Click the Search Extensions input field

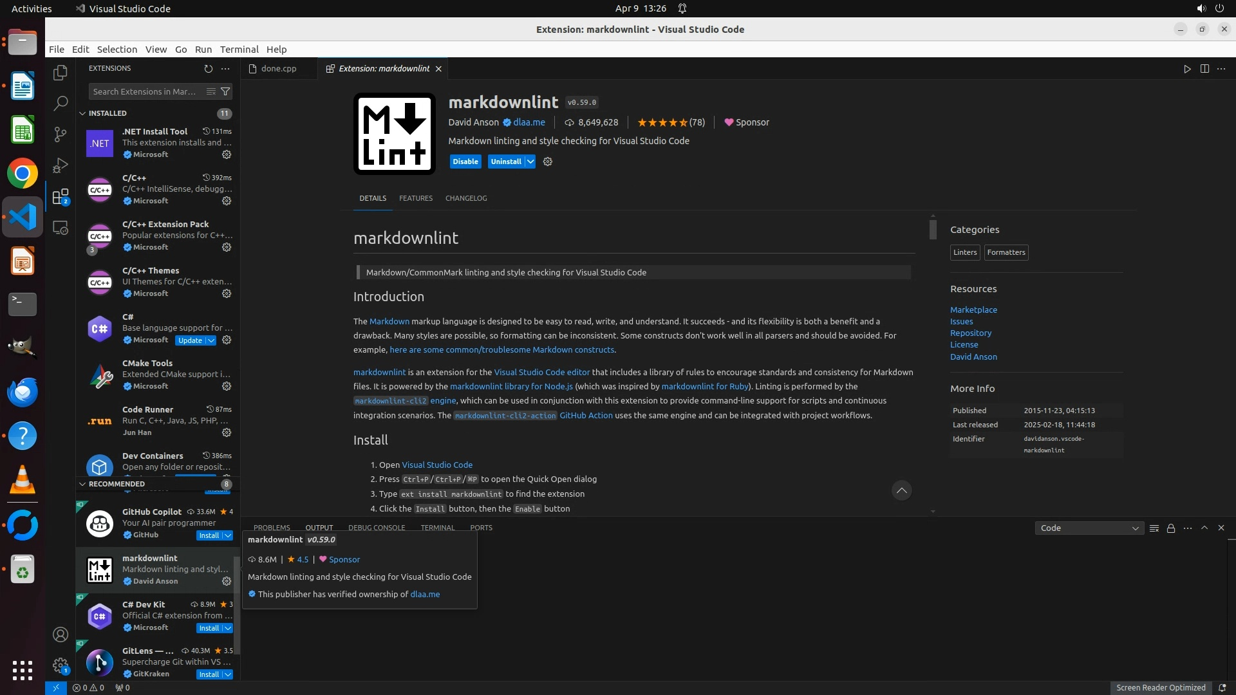click(x=145, y=92)
